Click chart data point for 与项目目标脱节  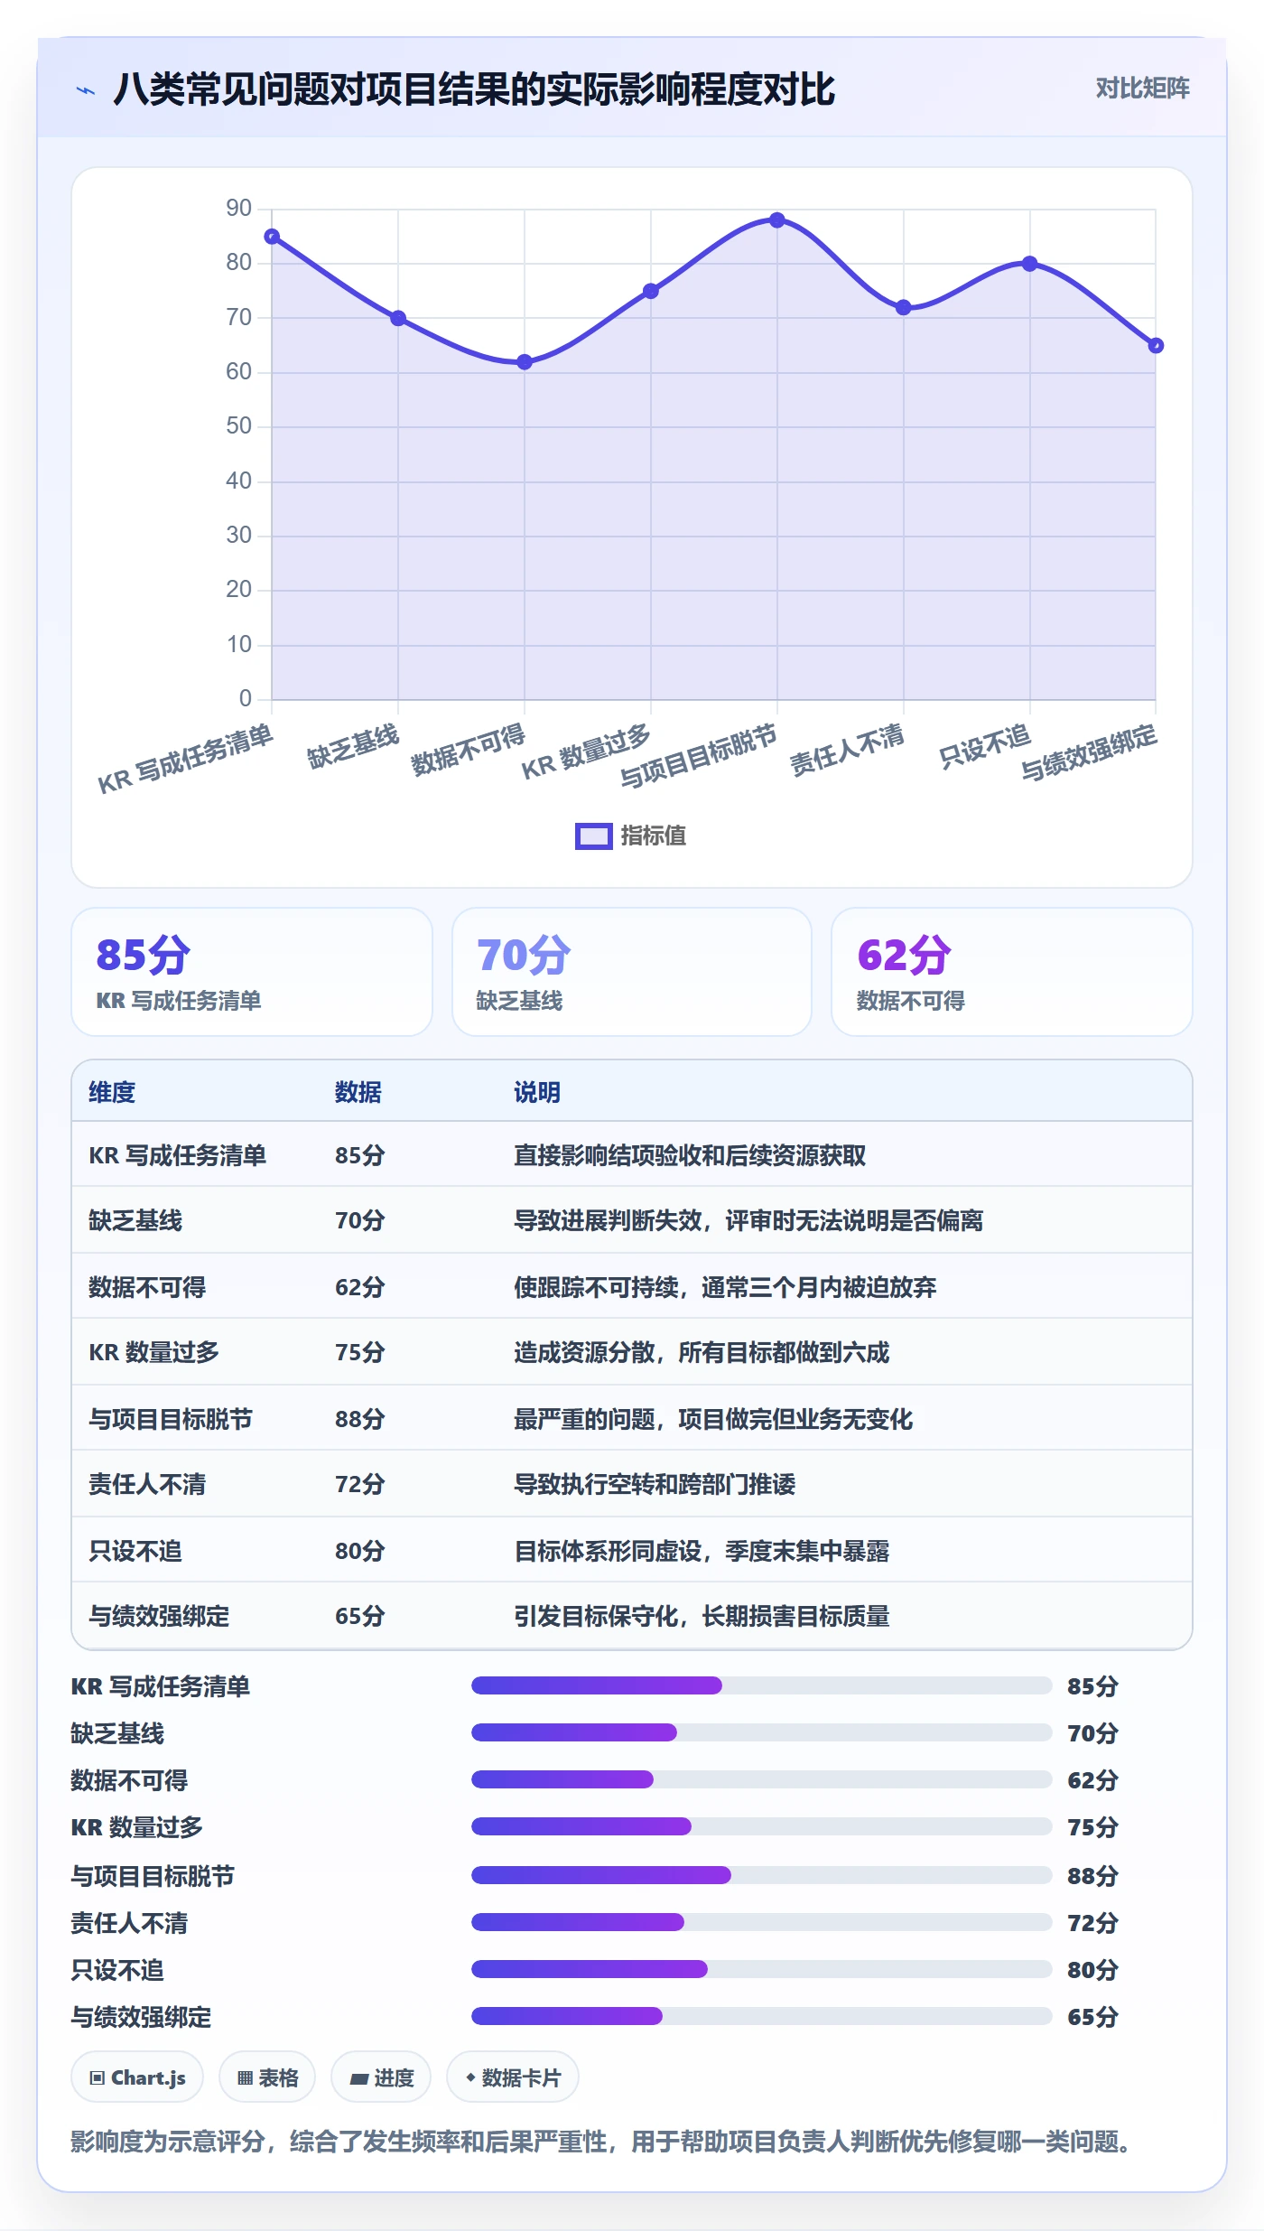click(777, 220)
